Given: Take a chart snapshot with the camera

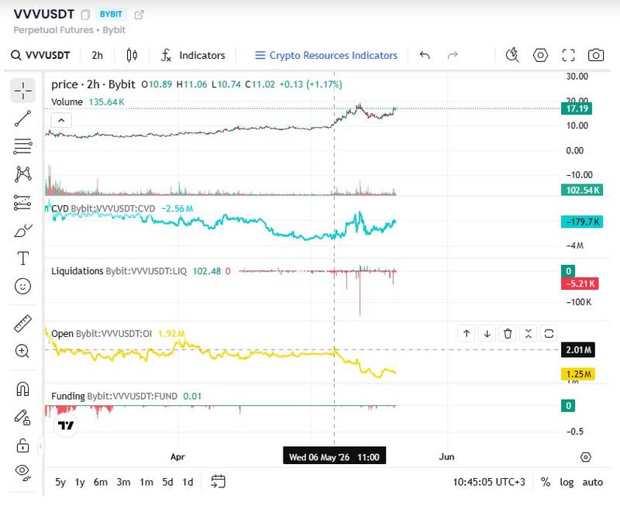Looking at the screenshot, I should pyautogui.click(x=596, y=55).
